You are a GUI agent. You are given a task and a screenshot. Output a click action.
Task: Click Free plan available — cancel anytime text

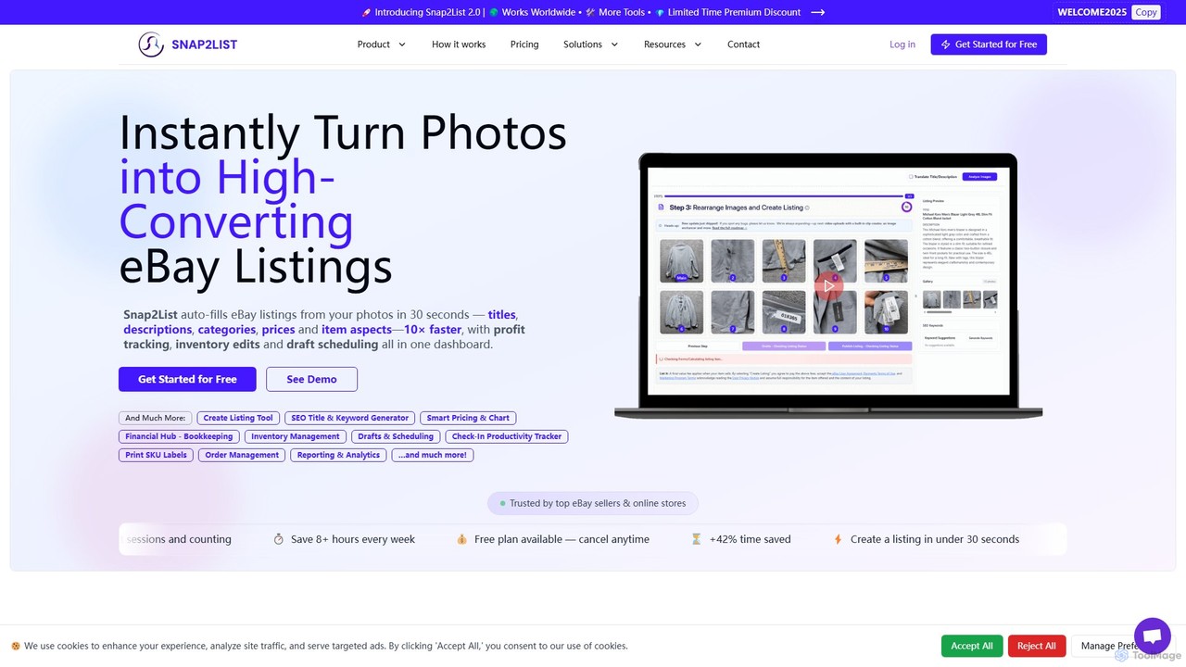(x=561, y=539)
